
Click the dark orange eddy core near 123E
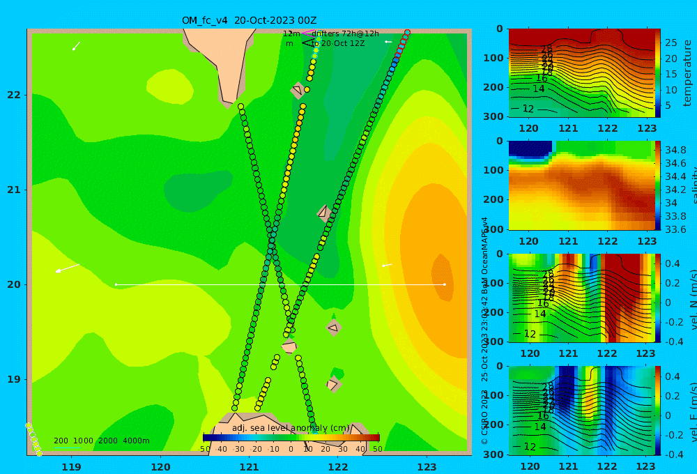(443, 277)
